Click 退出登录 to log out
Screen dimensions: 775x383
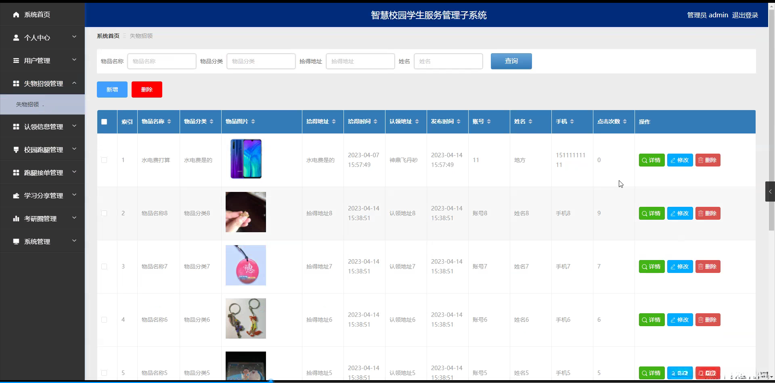pyautogui.click(x=745, y=15)
